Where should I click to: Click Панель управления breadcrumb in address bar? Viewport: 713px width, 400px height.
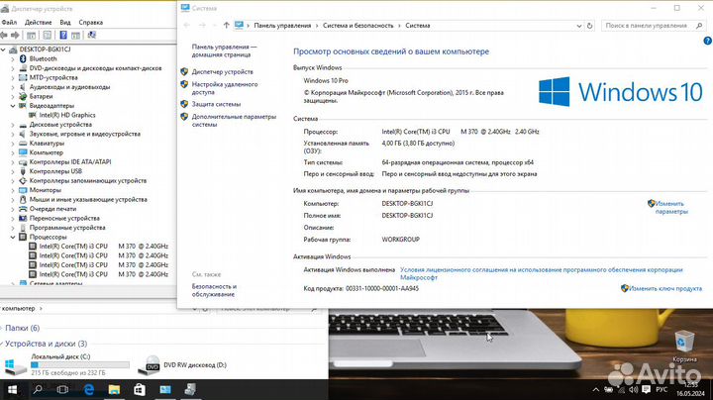coord(282,26)
